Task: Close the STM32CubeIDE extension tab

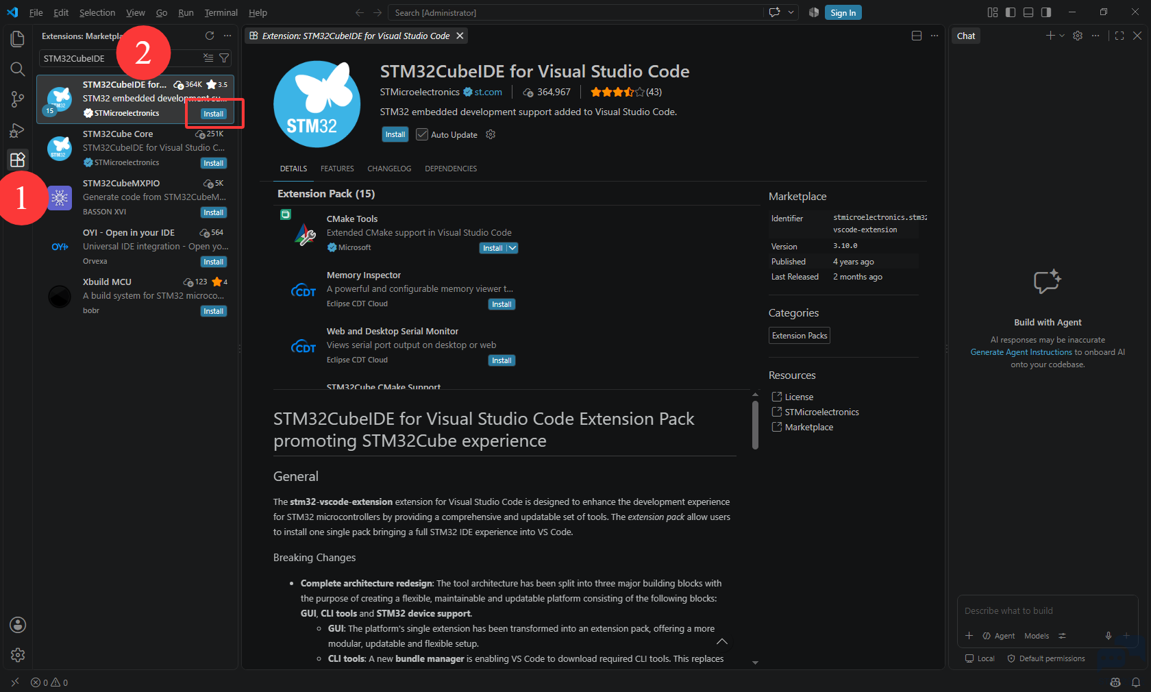Action: pyautogui.click(x=460, y=36)
